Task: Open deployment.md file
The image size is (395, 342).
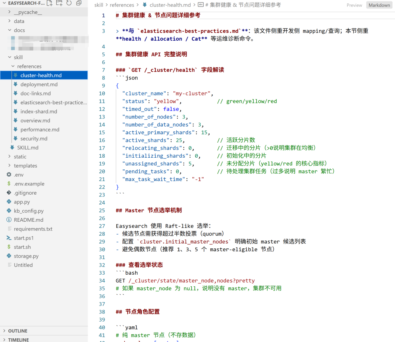Action: coord(39,84)
